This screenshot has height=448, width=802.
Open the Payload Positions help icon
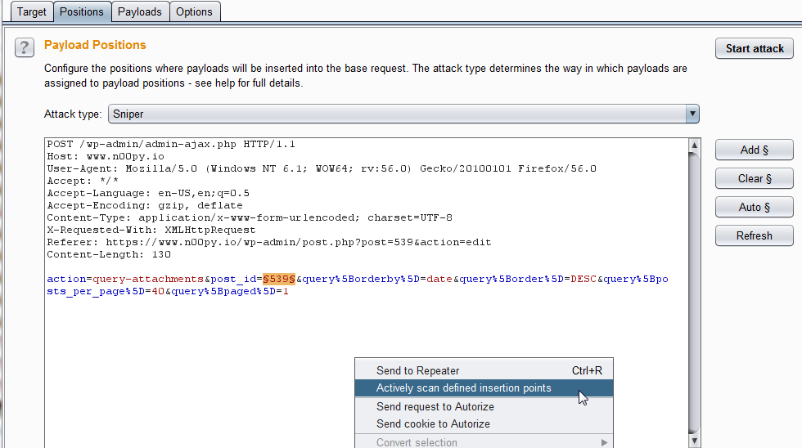click(x=24, y=47)
